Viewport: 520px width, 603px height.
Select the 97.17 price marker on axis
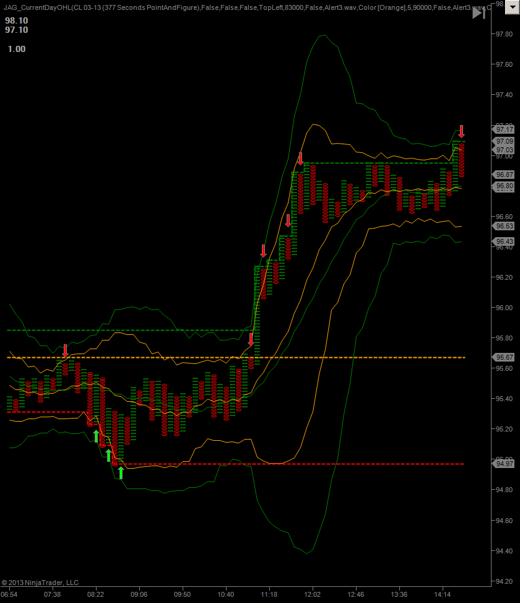click(x=504, y=129)
